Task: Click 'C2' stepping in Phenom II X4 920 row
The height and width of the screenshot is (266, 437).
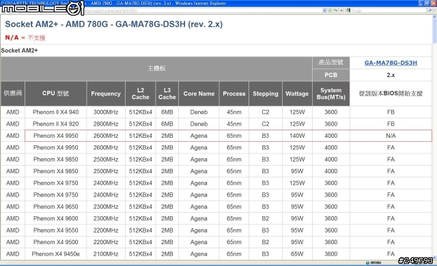Action: [266, 124]
